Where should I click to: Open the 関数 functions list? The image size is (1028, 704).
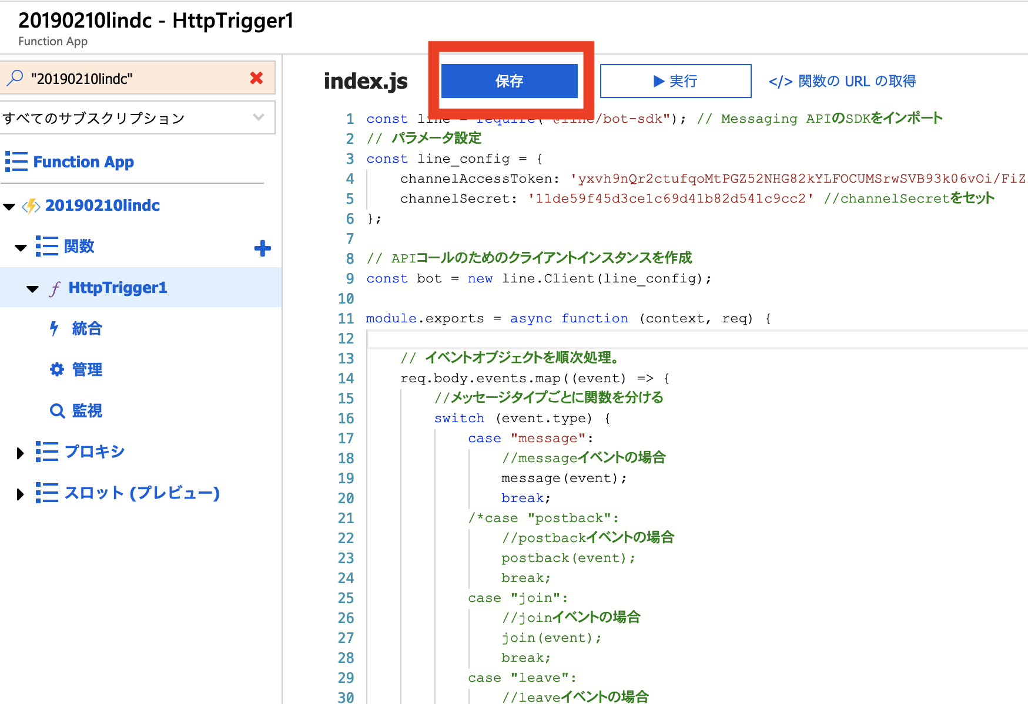79,247
